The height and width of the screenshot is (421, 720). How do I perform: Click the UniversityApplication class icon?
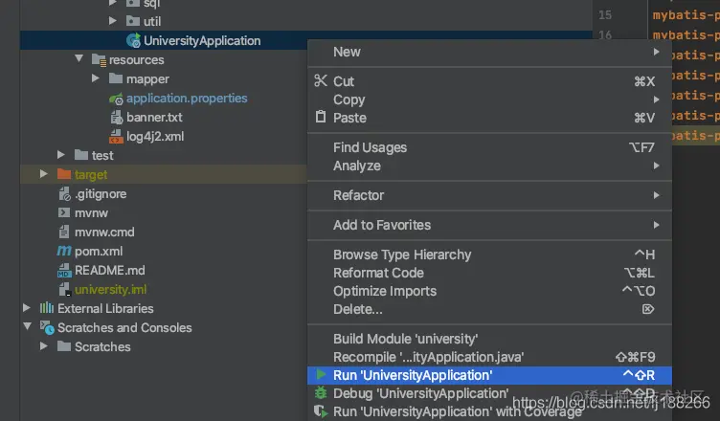[133, 40]
